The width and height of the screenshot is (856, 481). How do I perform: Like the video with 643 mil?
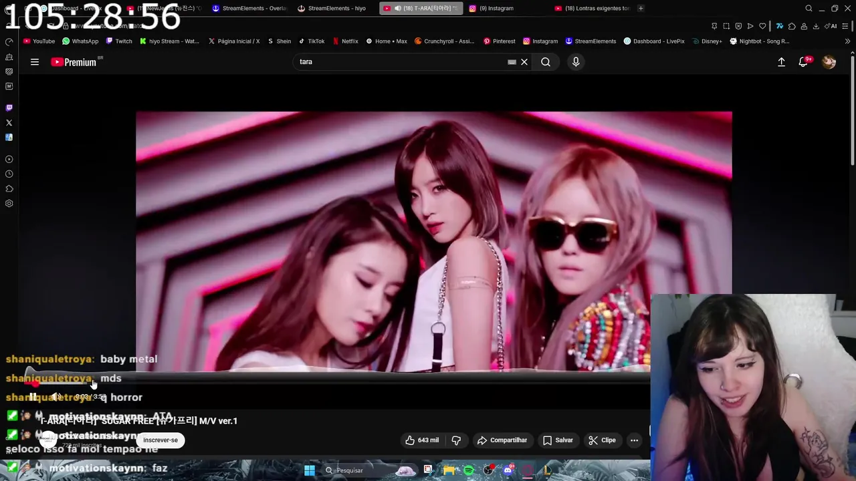click(422, 440)
